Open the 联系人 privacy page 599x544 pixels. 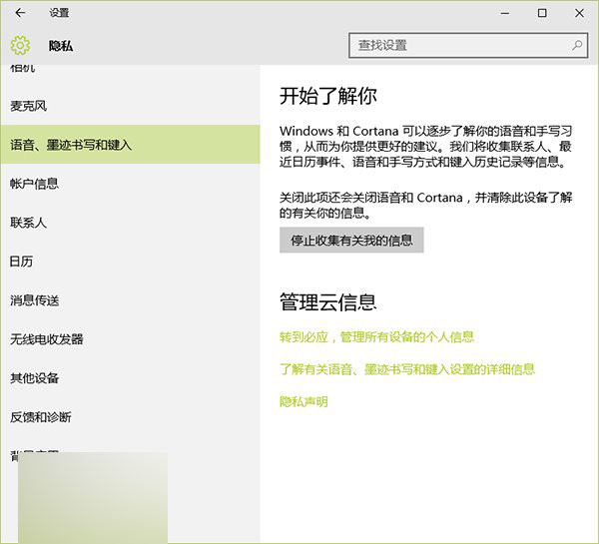click(x=29, y=223)
